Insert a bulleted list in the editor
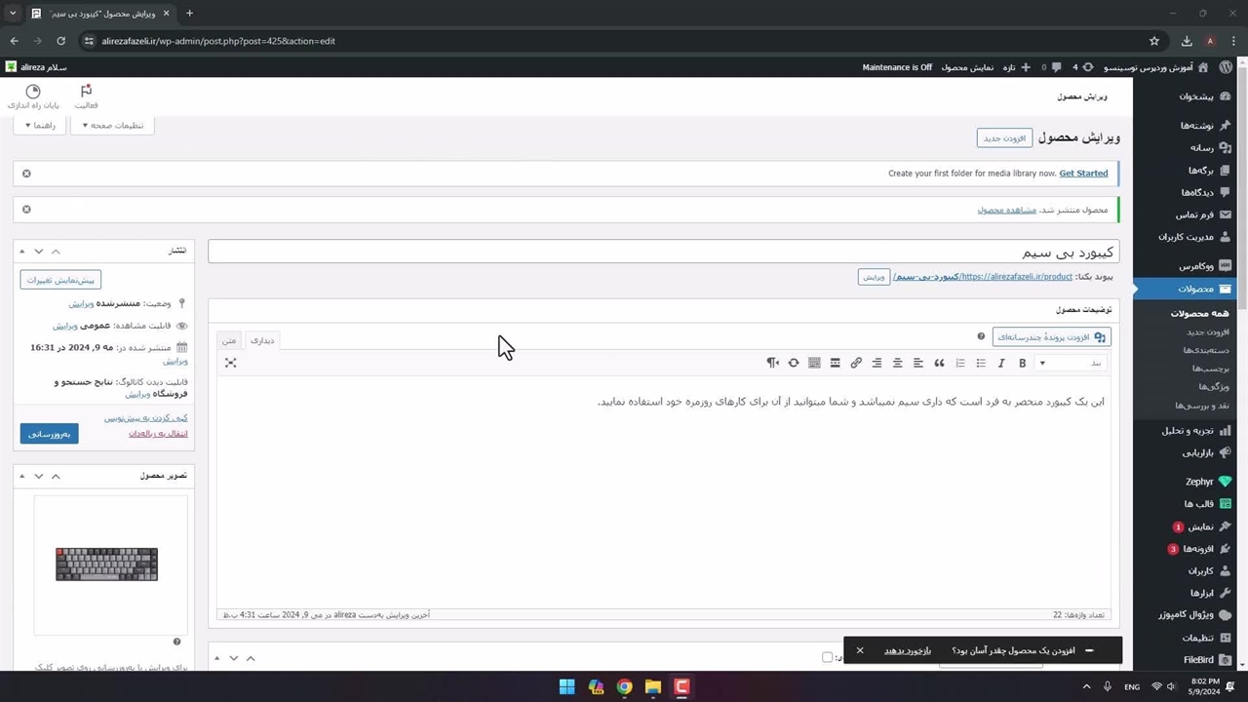 (x=981, y=363)
